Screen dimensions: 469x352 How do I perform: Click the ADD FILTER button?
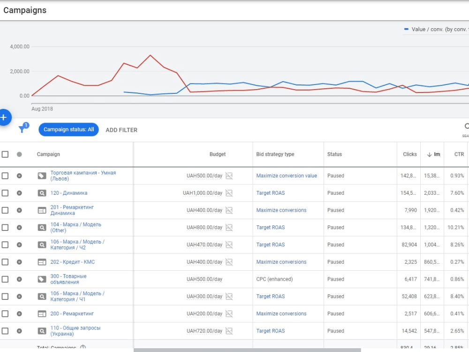121,130
